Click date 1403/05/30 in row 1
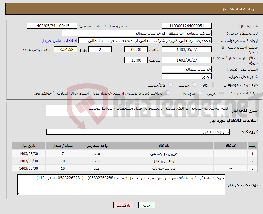The image size is (263, 214). click(x=29, y=154)
